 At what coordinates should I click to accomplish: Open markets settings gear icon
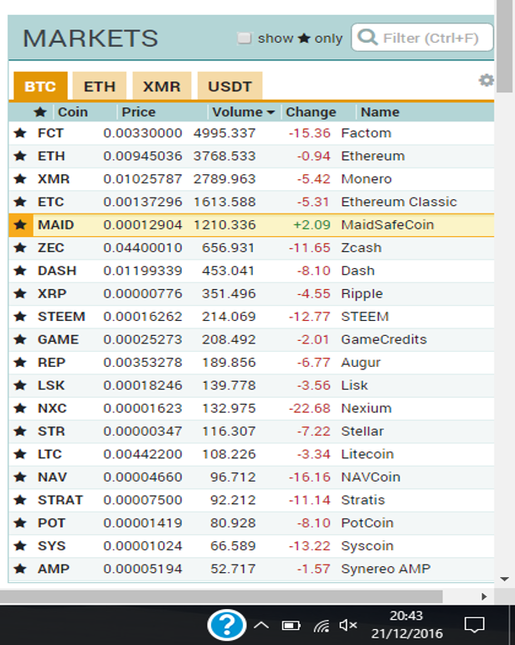coord(487,80)
